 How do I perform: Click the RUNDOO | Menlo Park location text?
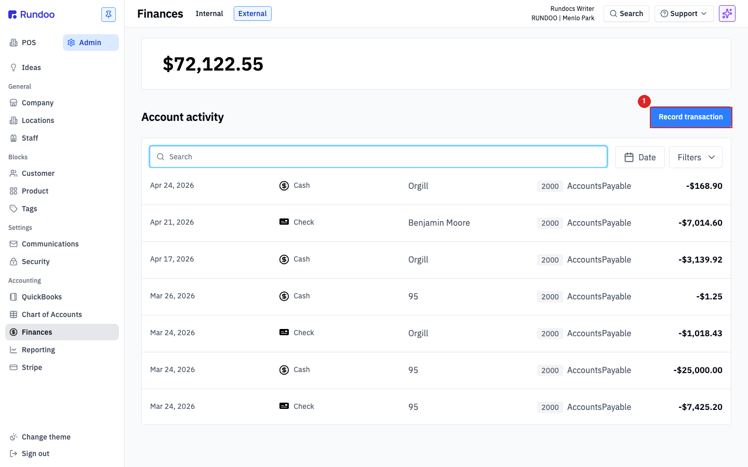click(563, 18)
